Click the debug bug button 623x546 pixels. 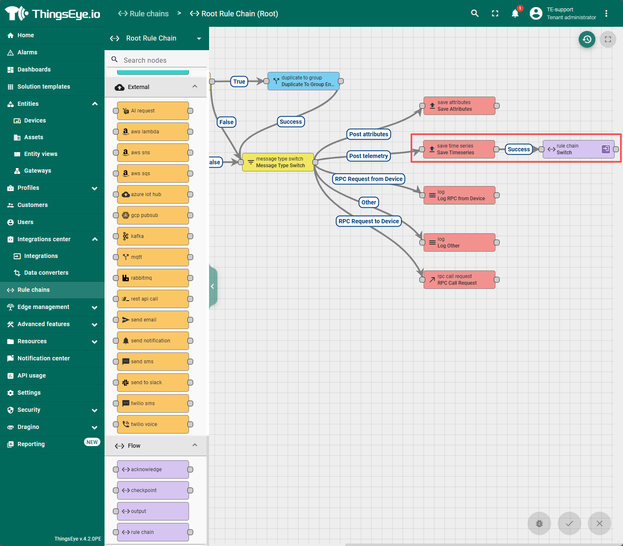(539, 523)
